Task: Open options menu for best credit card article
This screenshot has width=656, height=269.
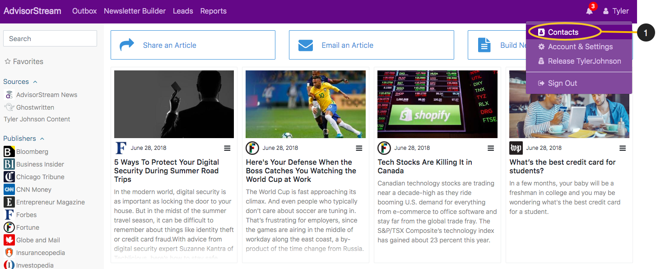Action: click(623, 148)
